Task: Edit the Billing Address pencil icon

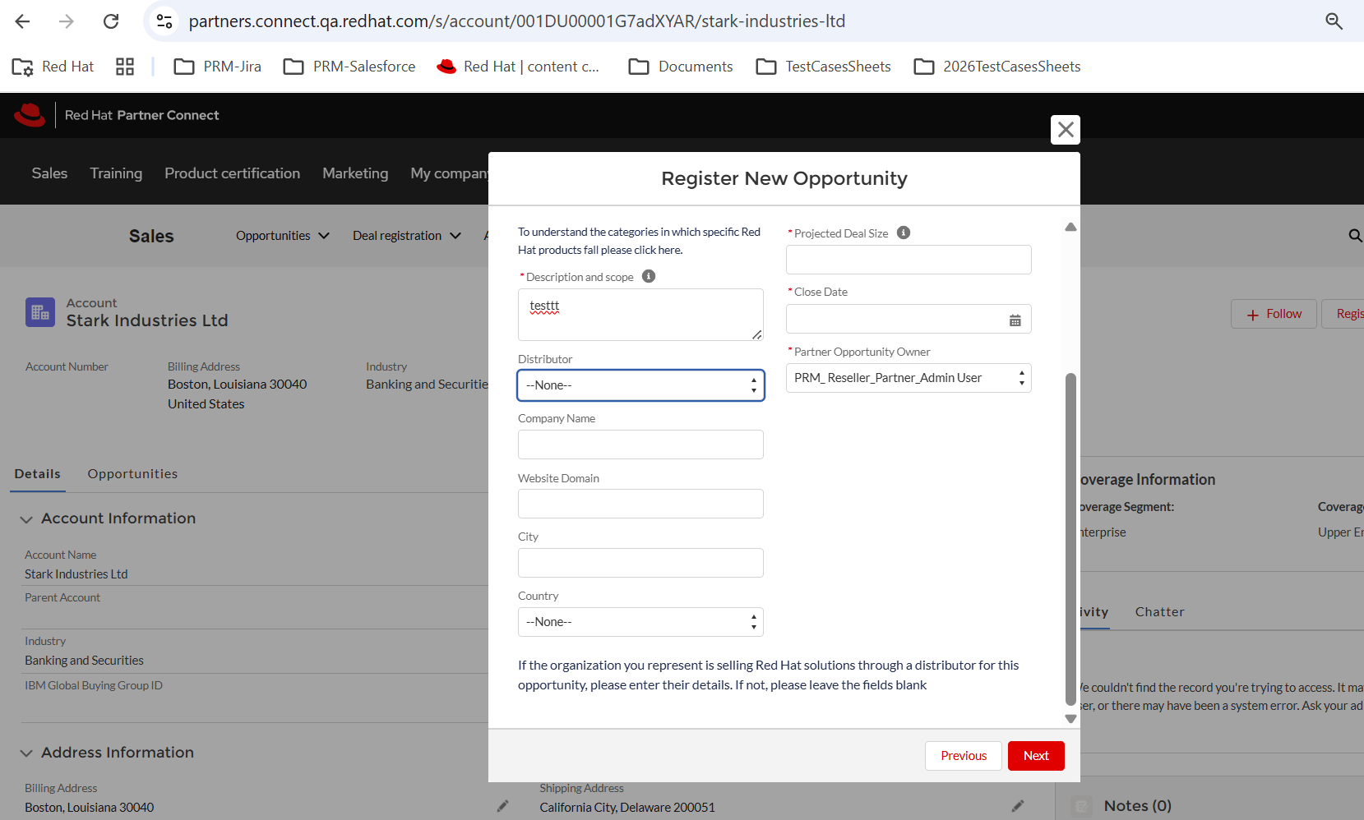Action: pos(502,807)
